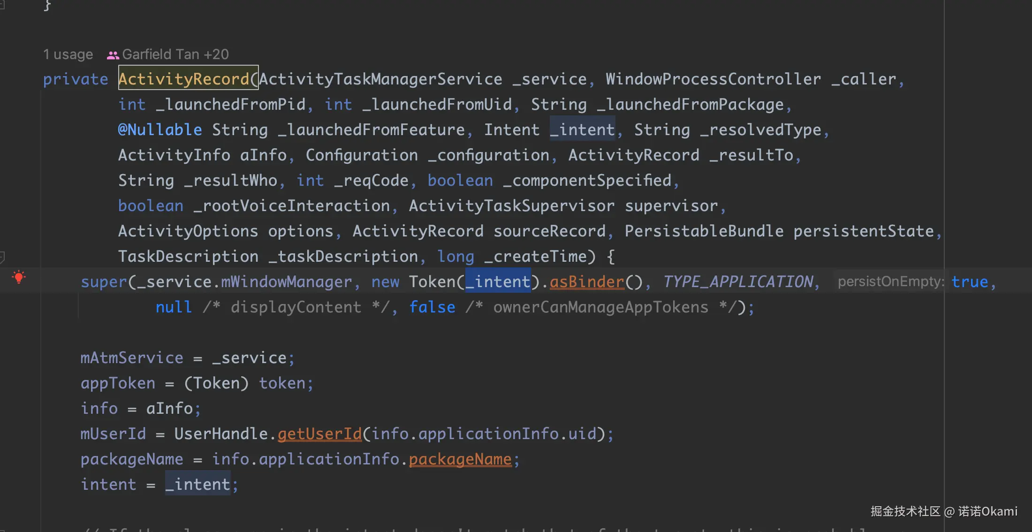Click the mAtmService assignment variable
This screenshot has height=532, width=1032.
pyautogui.click(x=132, y=357)
